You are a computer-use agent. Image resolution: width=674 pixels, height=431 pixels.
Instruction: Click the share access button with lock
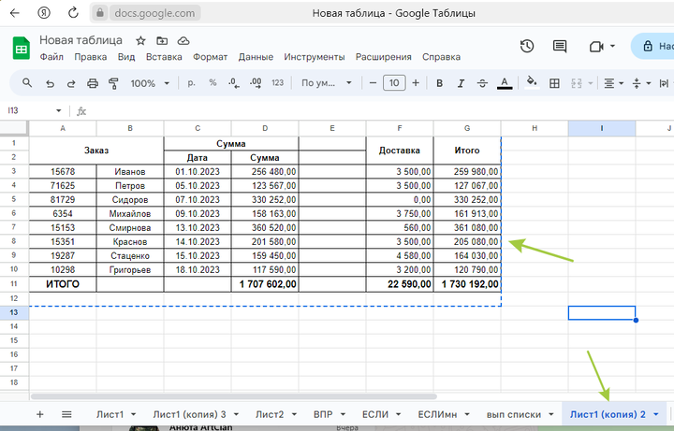(x=652, y=46)
